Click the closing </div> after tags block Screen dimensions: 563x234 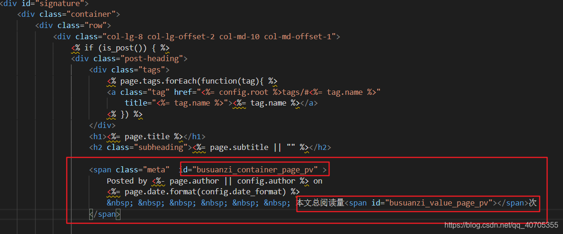(x=102, y=125)
